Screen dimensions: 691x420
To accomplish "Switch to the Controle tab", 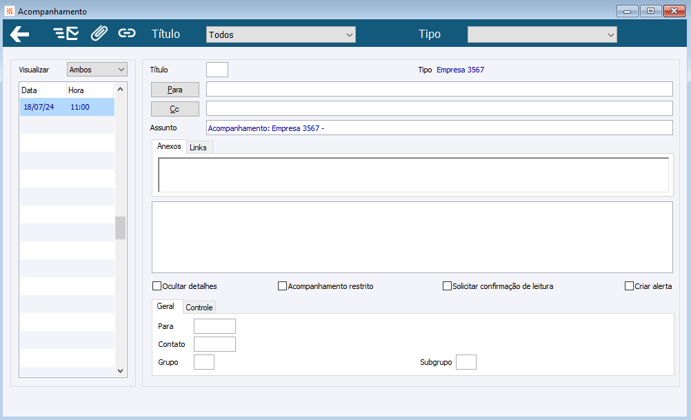I will click(199, 308).
